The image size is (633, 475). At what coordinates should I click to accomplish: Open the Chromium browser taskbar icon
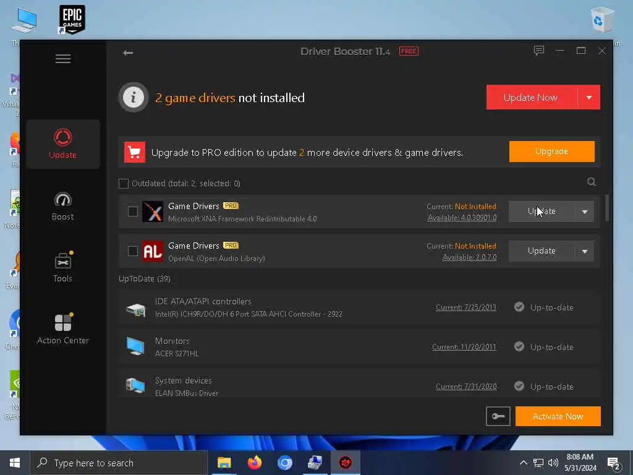click(284, 463)
